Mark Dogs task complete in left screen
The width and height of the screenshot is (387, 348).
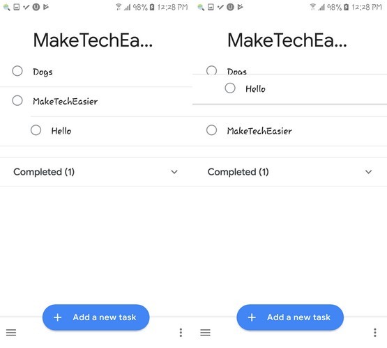click(17, 71)
